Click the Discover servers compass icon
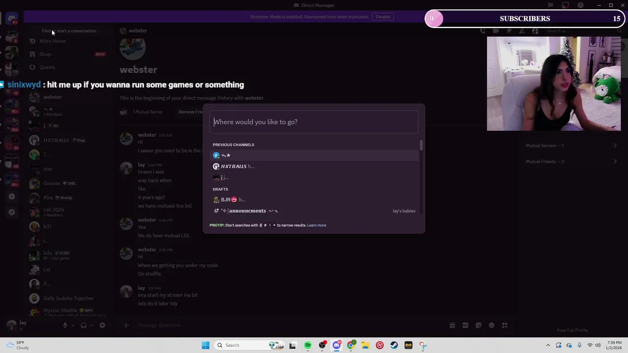 12,212
